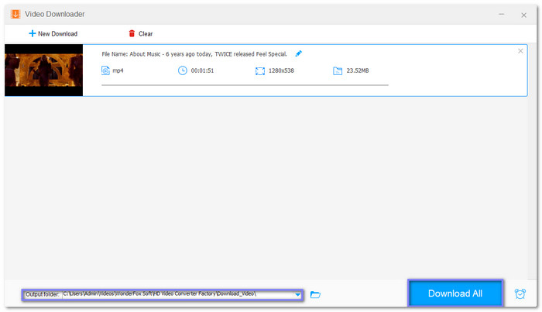Click the output folder path field
This screenshot has height=312, width=542.
(x=177, y=294)
